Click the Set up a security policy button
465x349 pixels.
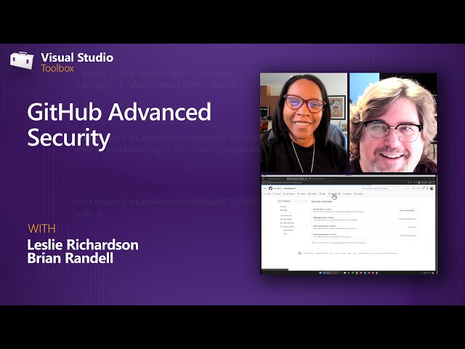tap(407, 210)
